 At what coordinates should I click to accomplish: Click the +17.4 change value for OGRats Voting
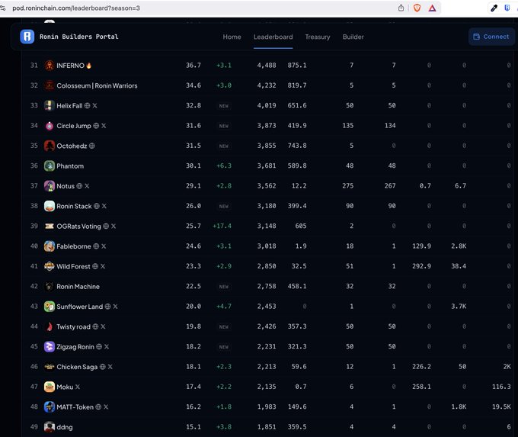pos(222,226)
